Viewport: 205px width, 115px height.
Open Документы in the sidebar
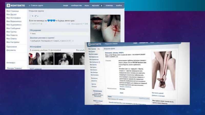coord(11,50)
